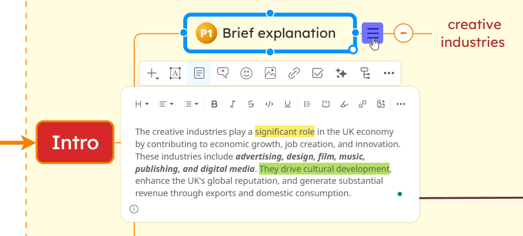Click the bold text advertising, design, film, music

pyautogui.click(x=300, y=156)
